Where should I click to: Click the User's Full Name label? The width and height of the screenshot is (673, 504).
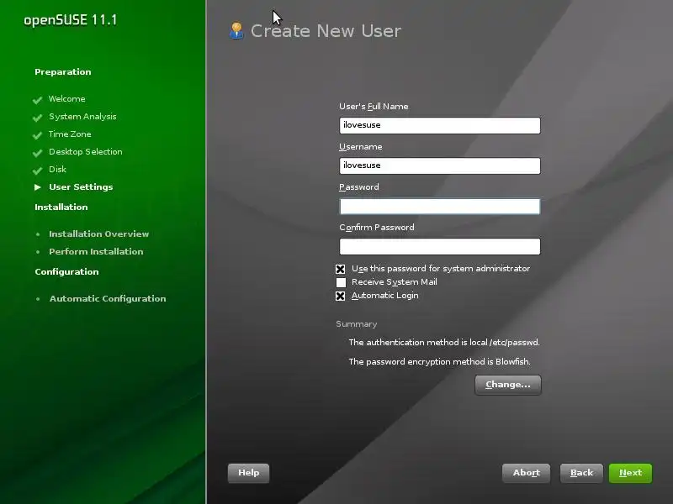[x=374, y=107]
